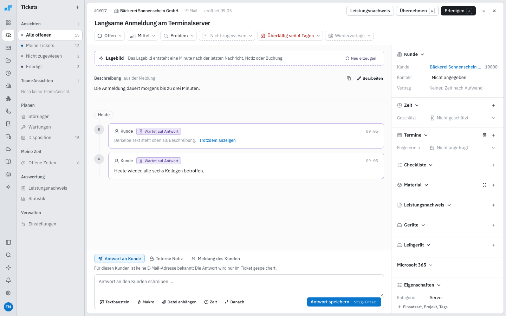Add a time entry in the Zeit section
The height and width of the screenshot is (316, 506).
coord(494,105)
